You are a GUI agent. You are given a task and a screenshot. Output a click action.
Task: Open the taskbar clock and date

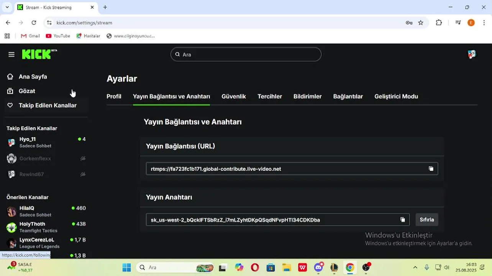pos(466,267)
